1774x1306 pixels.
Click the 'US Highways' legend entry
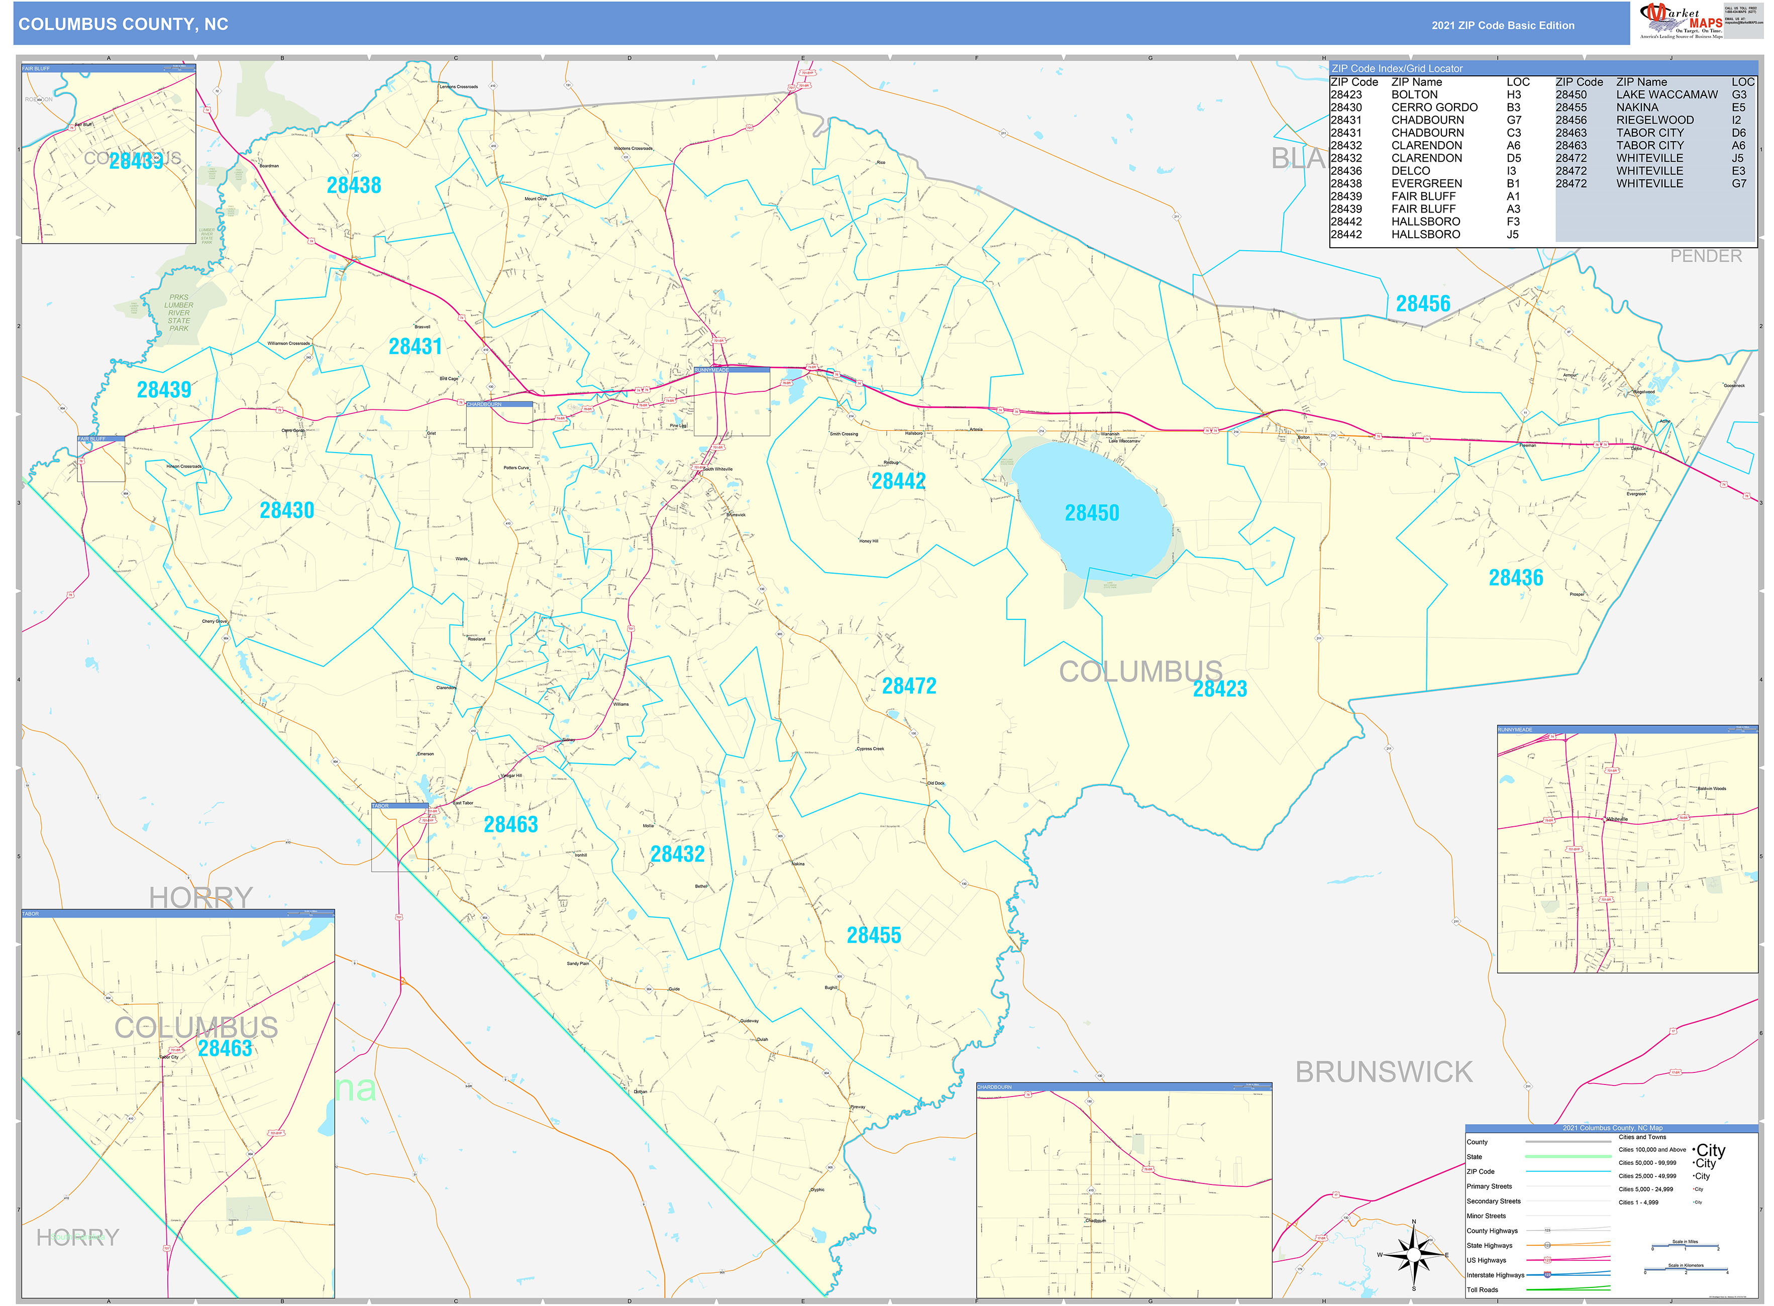(x=1538, y=1261)
